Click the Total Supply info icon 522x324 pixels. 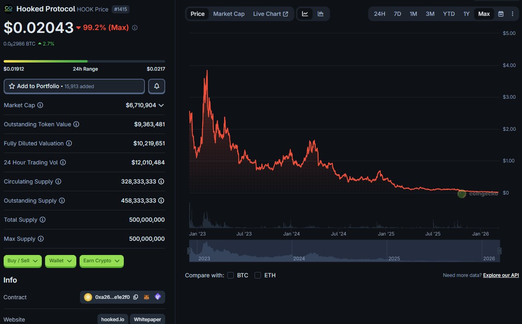click(x=43, y=220)
